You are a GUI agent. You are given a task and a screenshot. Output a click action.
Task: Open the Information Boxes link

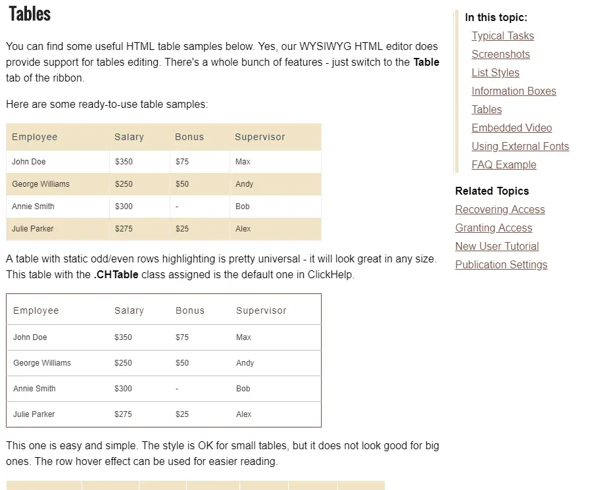(514, 91)
